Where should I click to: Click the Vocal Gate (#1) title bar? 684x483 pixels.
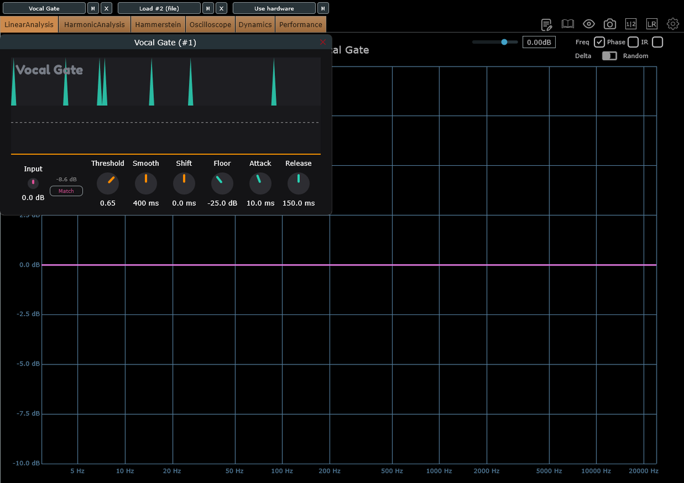[165, 42]
